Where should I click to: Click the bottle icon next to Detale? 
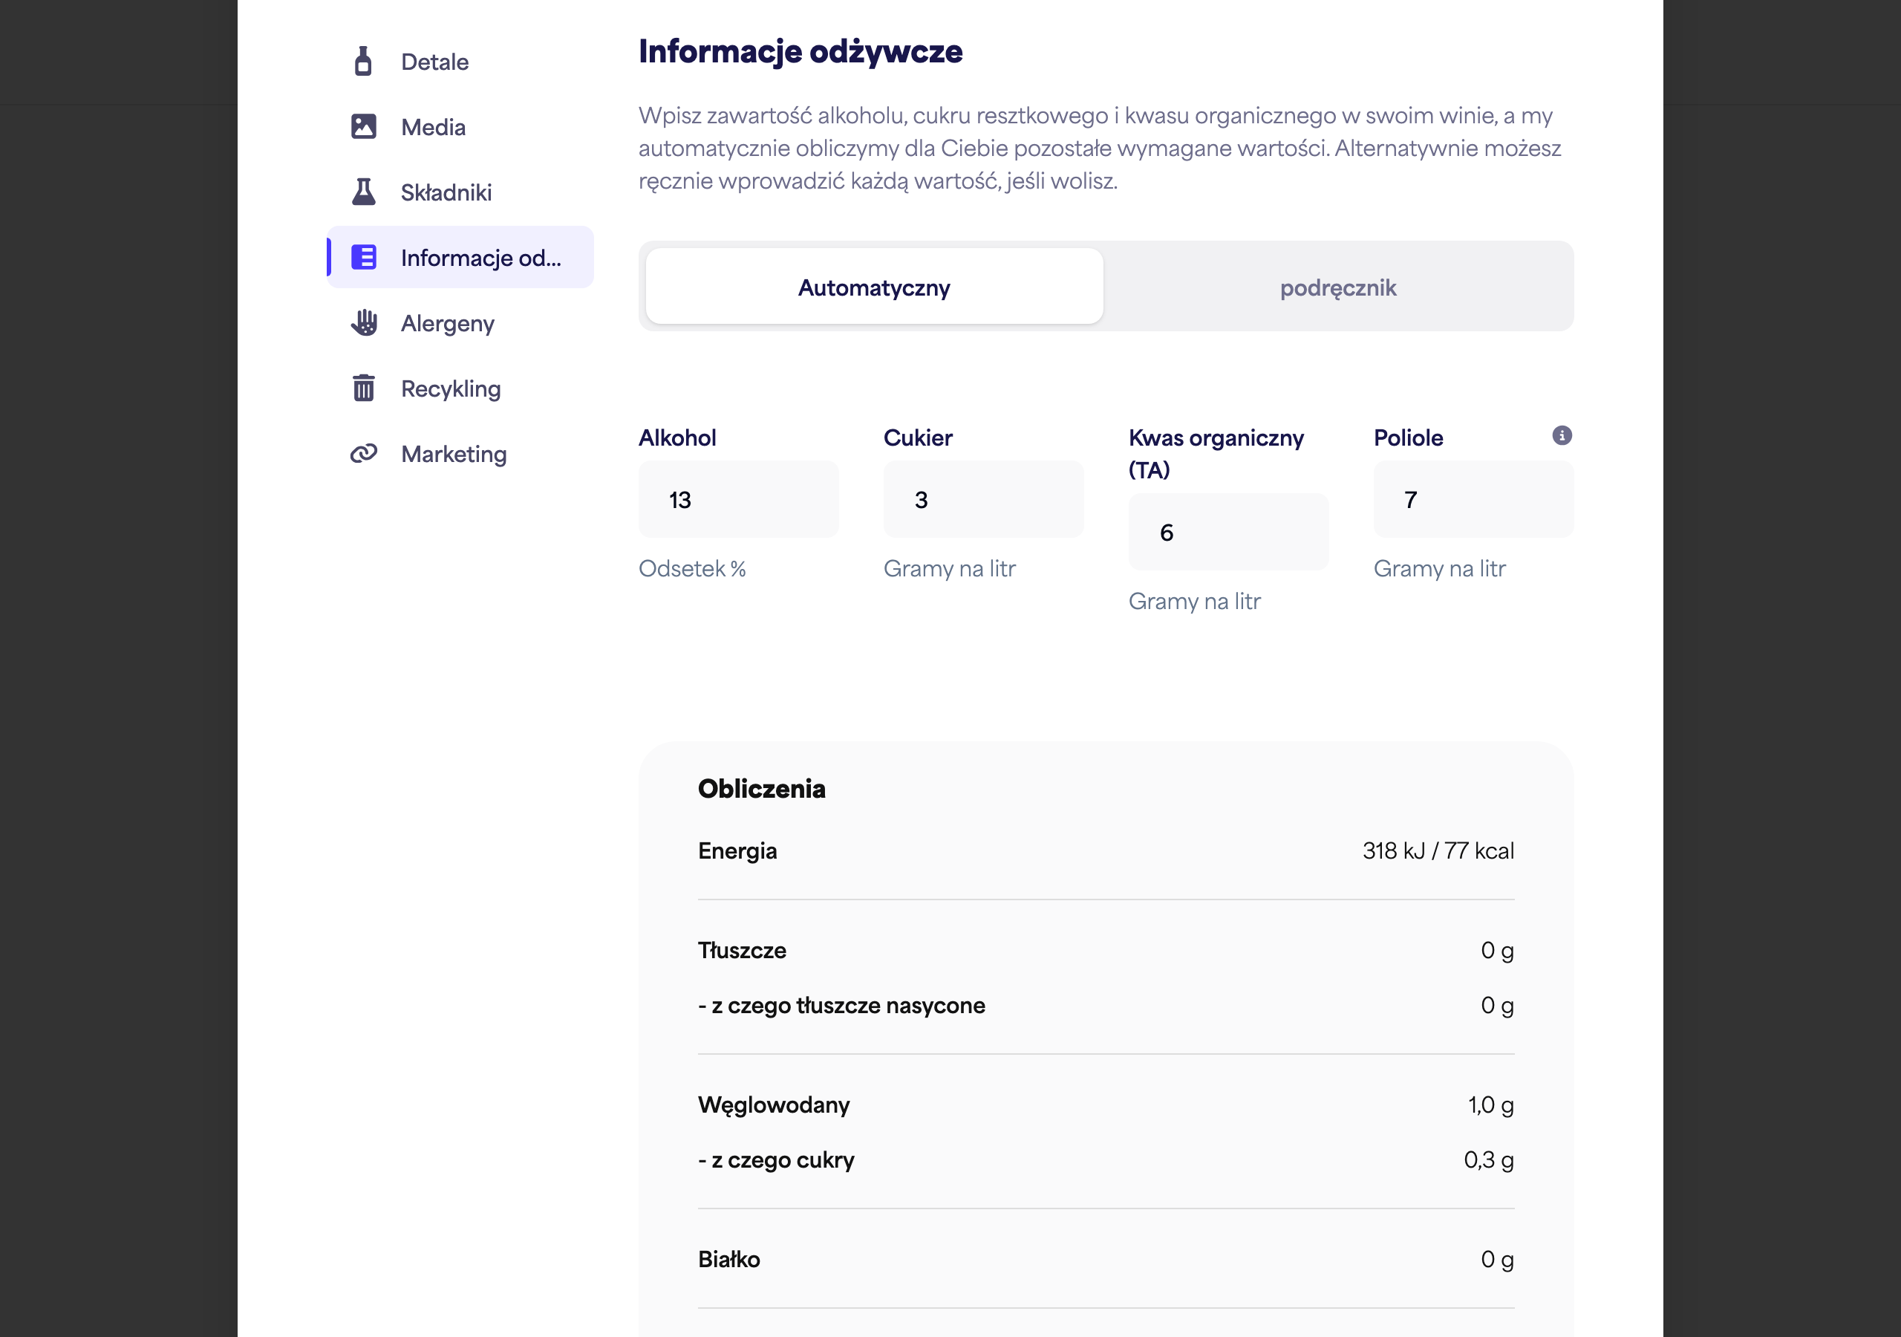(362, 62)
